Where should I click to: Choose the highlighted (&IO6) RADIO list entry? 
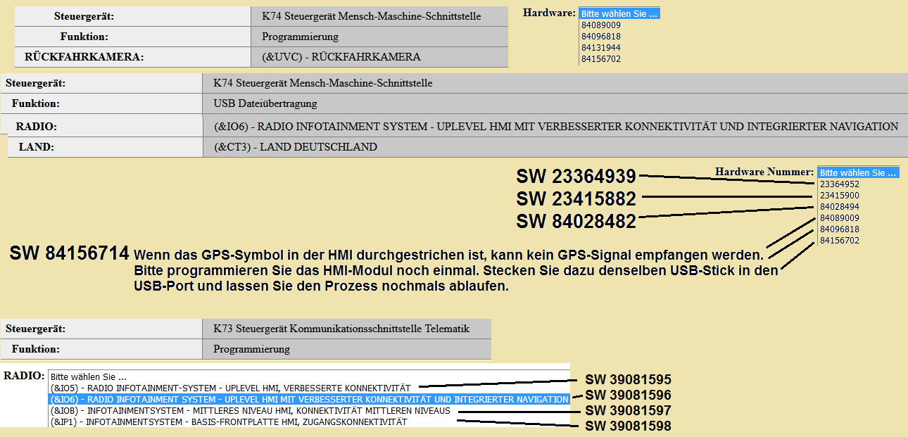[x=309, y=399]
